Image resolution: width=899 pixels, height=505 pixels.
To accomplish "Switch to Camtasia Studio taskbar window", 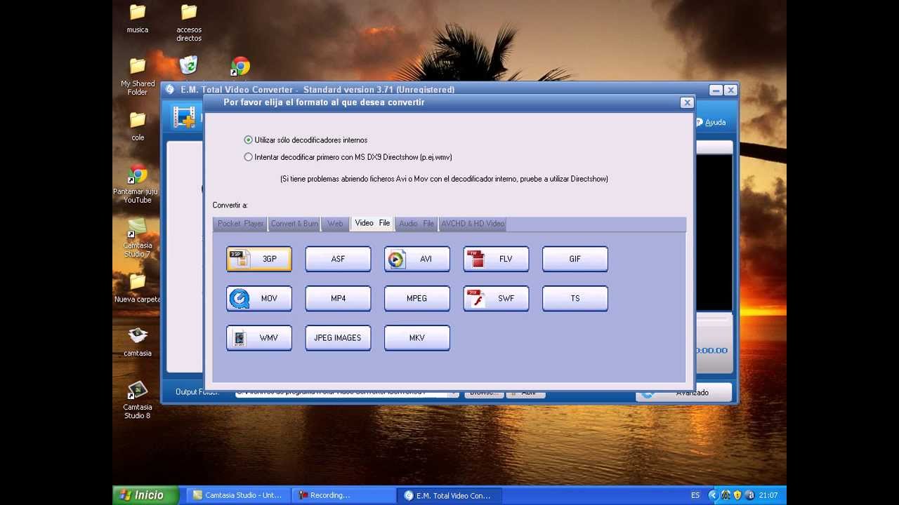I will coord(239,495).
